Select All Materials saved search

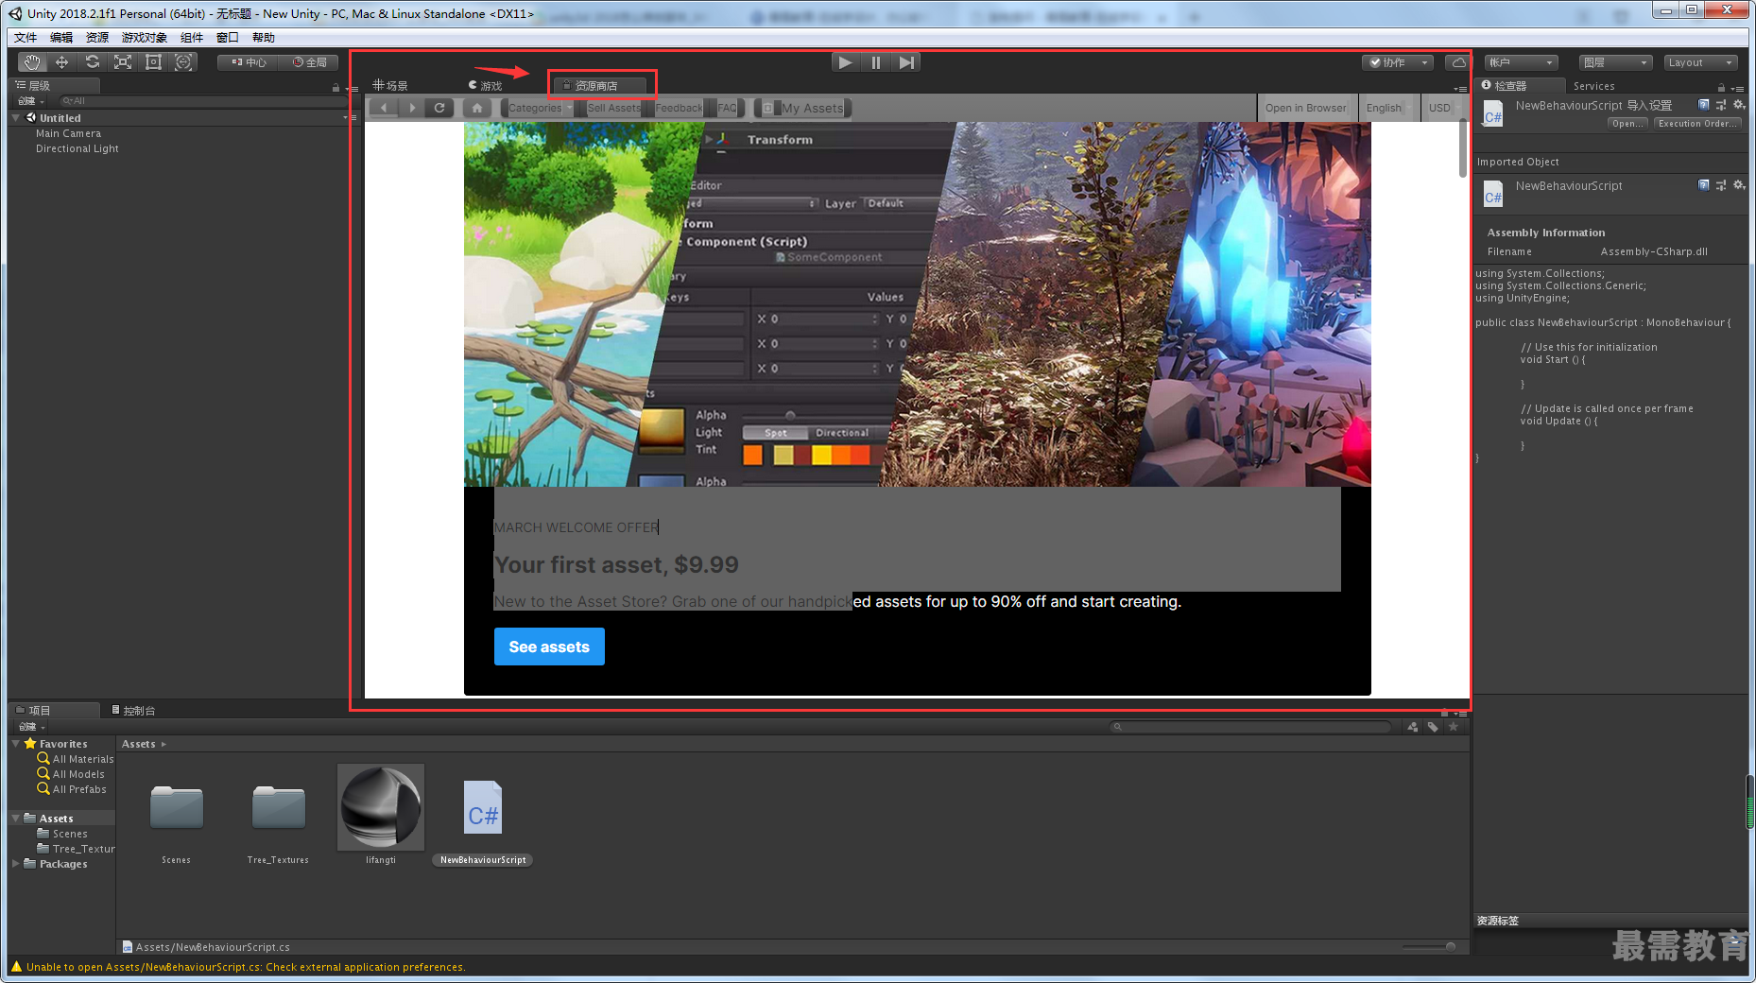click(76, 759)
